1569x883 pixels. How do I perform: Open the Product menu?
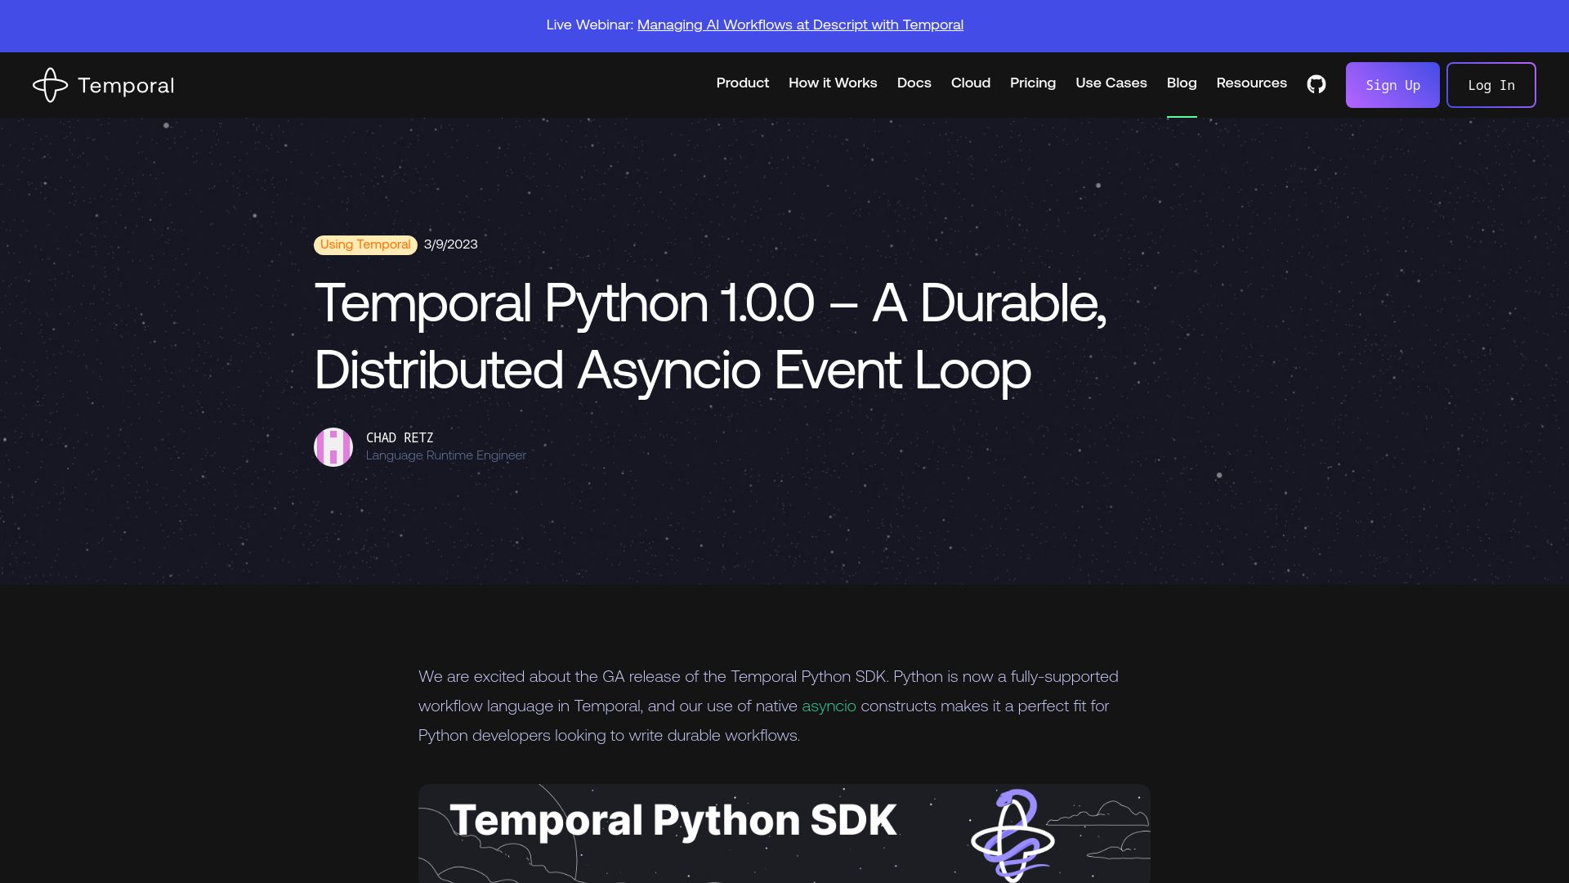742,83
